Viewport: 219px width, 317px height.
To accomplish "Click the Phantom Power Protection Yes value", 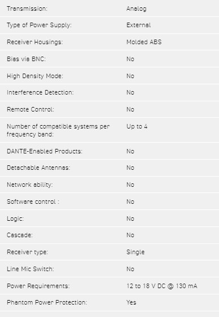I will pyautogui.click(x=132, y=302).
